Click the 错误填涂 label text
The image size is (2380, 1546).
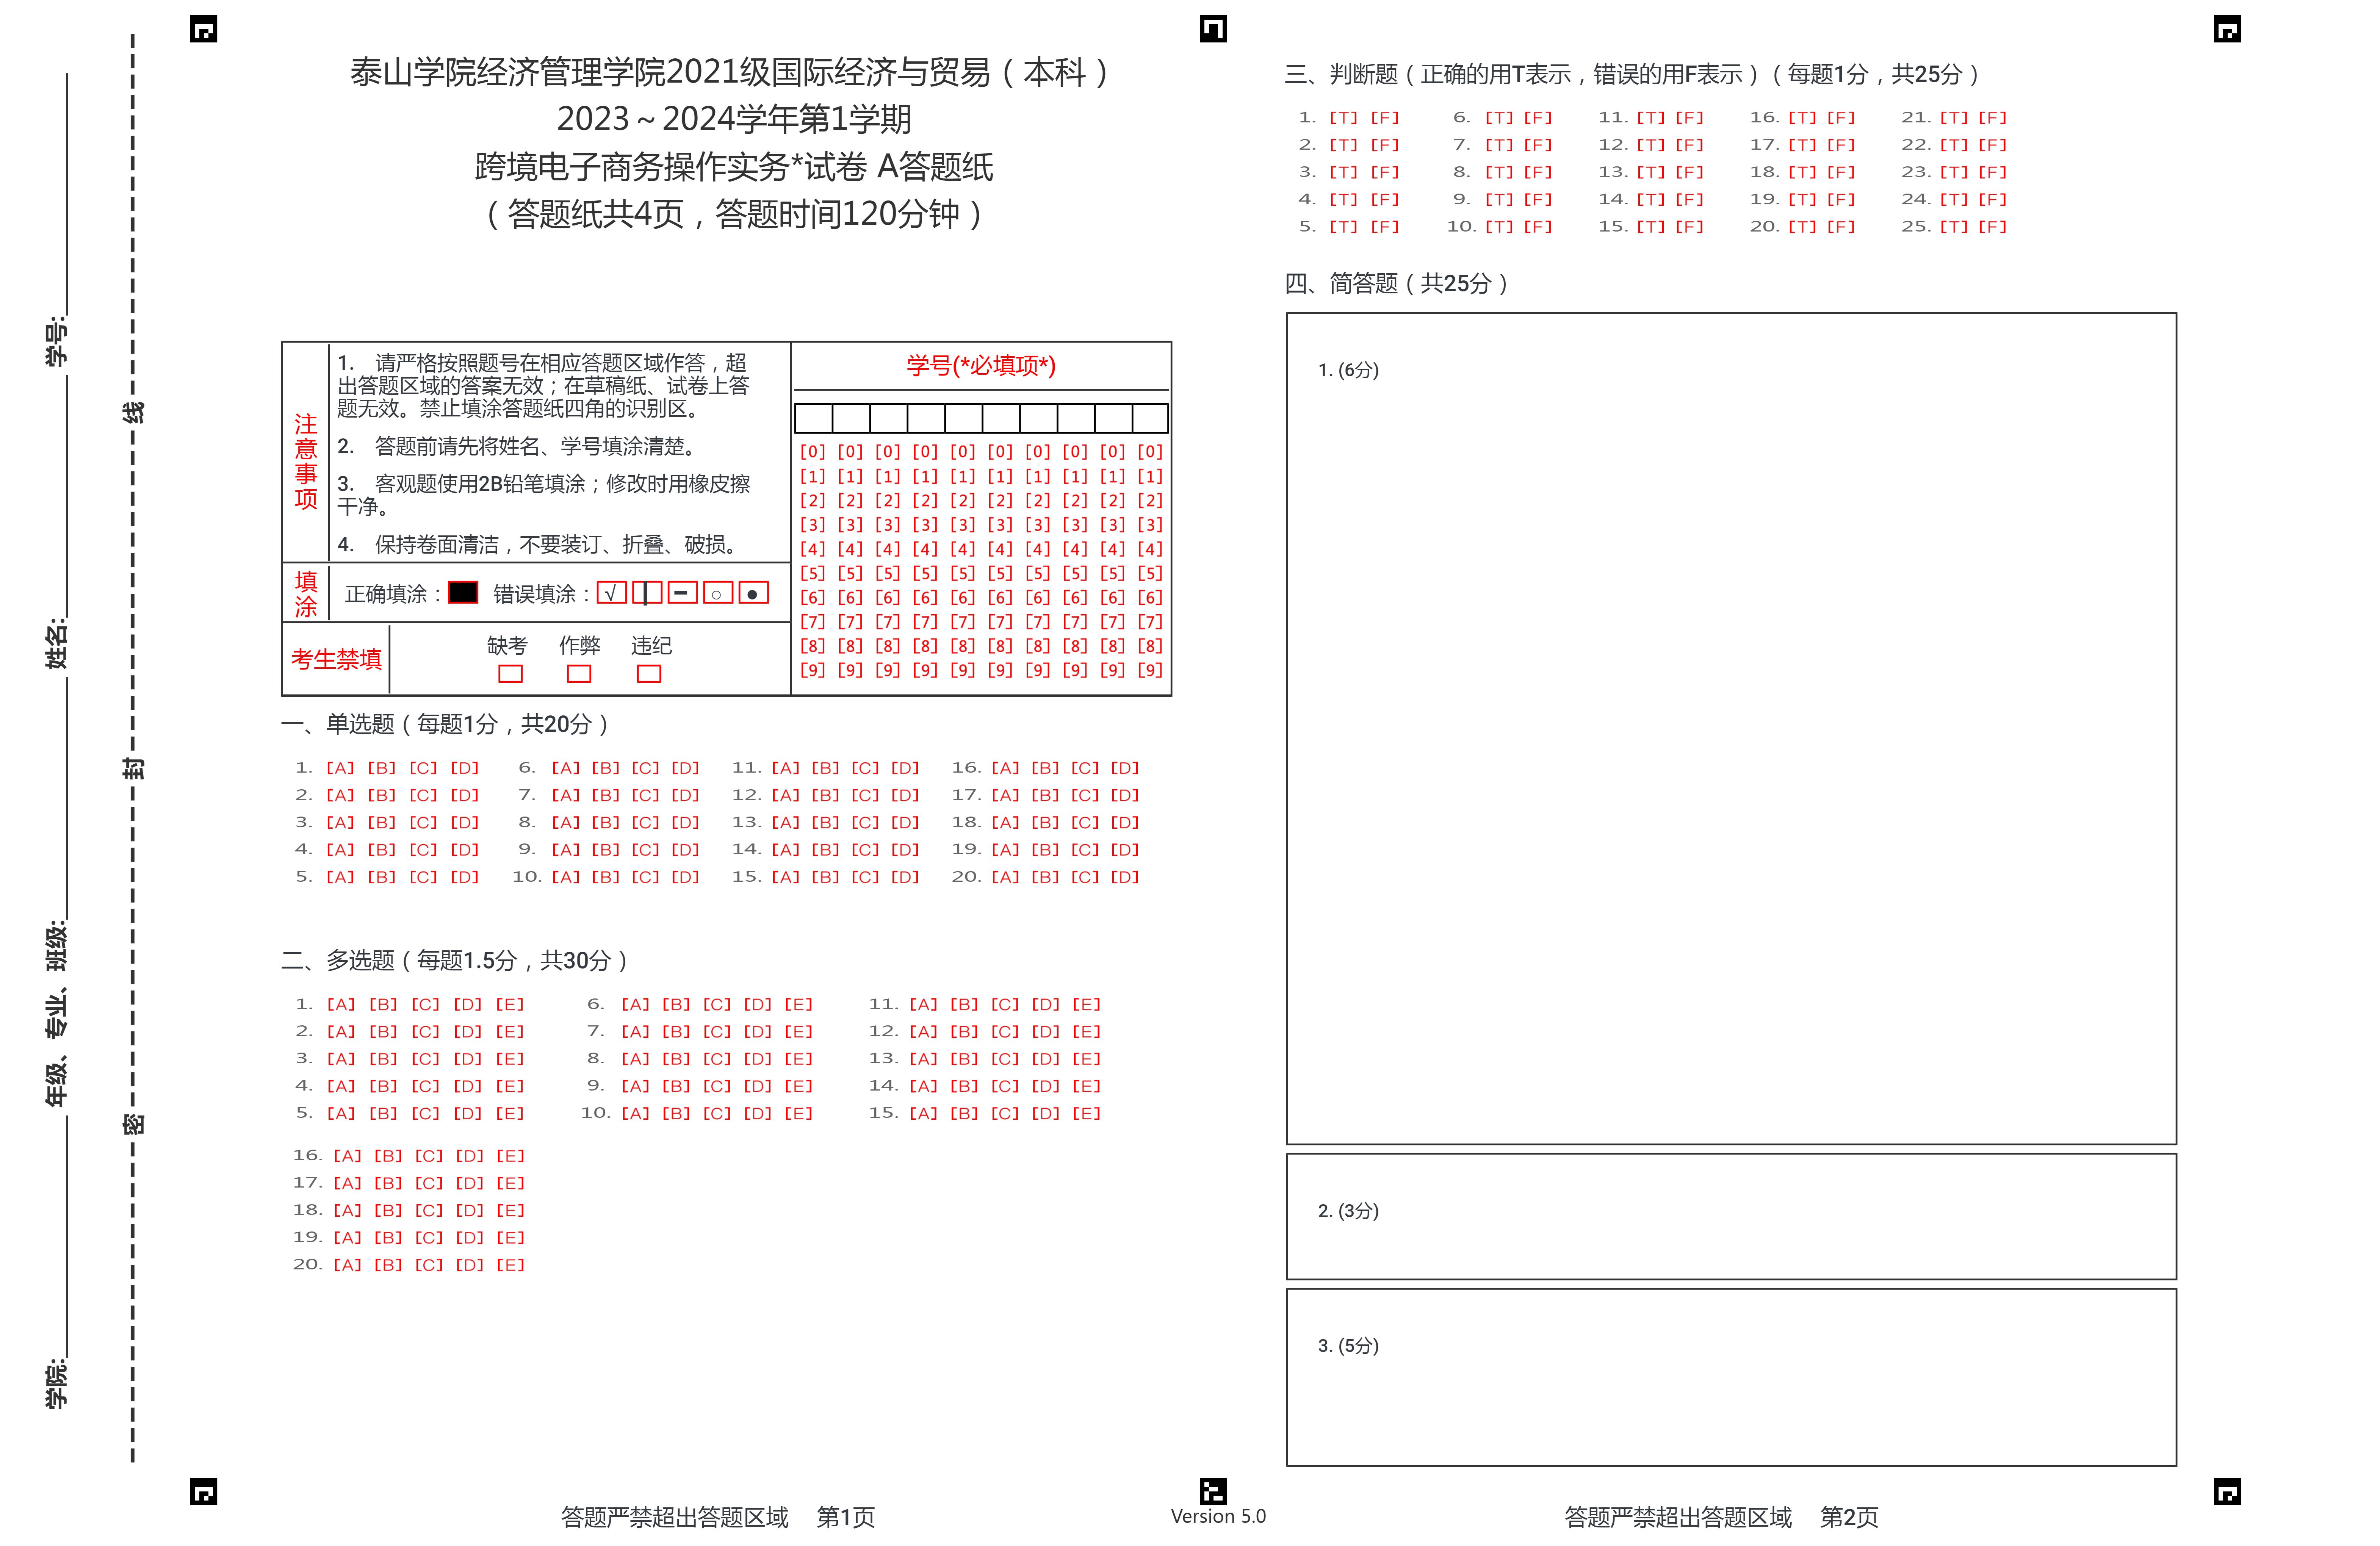(541, 594)
